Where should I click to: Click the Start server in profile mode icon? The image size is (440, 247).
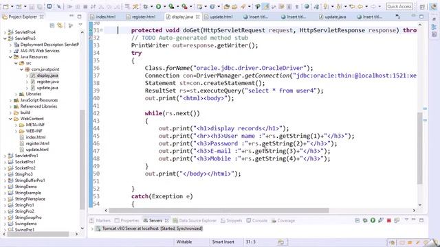[380, 220]
